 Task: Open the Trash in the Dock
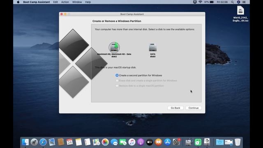click(238, 142)
